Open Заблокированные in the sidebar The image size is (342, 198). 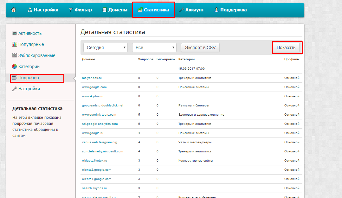[37, 56]
